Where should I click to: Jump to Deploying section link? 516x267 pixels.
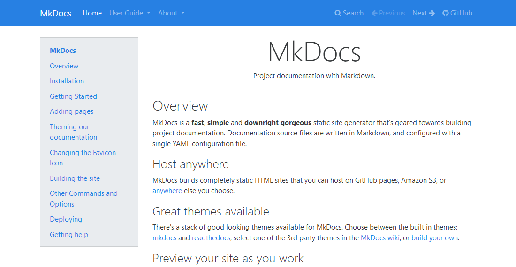tap(66, 219)
